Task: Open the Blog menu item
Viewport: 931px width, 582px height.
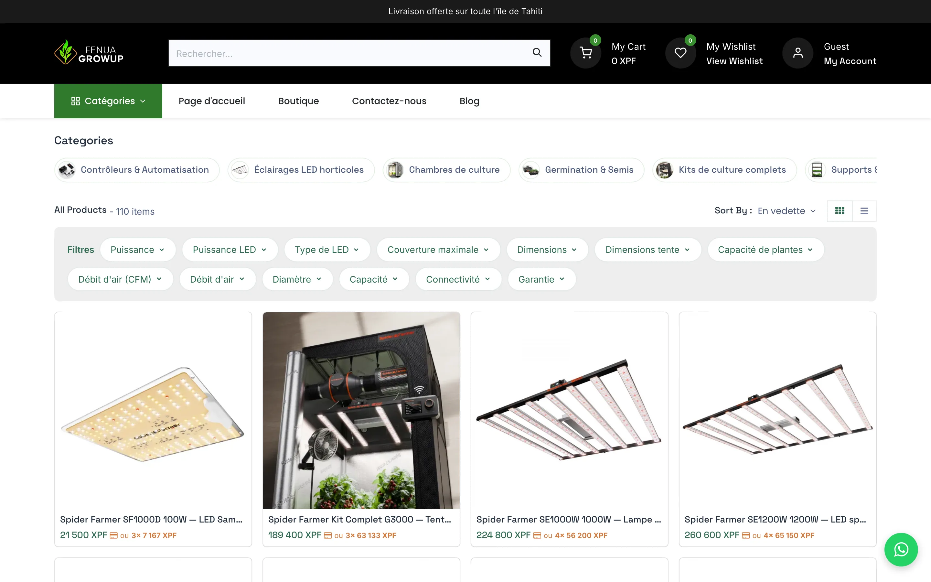Action: (469, 101)
